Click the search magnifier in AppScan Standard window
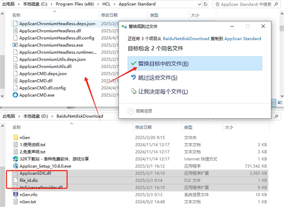 [x=276, y=4]
